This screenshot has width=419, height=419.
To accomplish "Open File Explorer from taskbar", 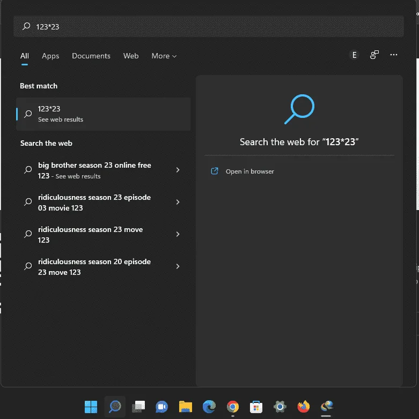I will [x=186, y=407].
